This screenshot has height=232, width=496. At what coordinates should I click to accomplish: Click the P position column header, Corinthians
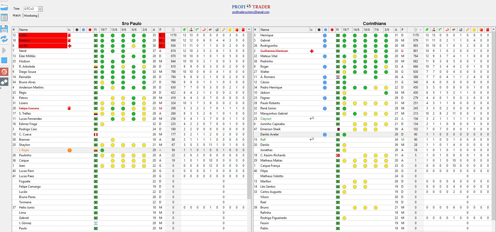pyautogui.click(x=403, y=30)
